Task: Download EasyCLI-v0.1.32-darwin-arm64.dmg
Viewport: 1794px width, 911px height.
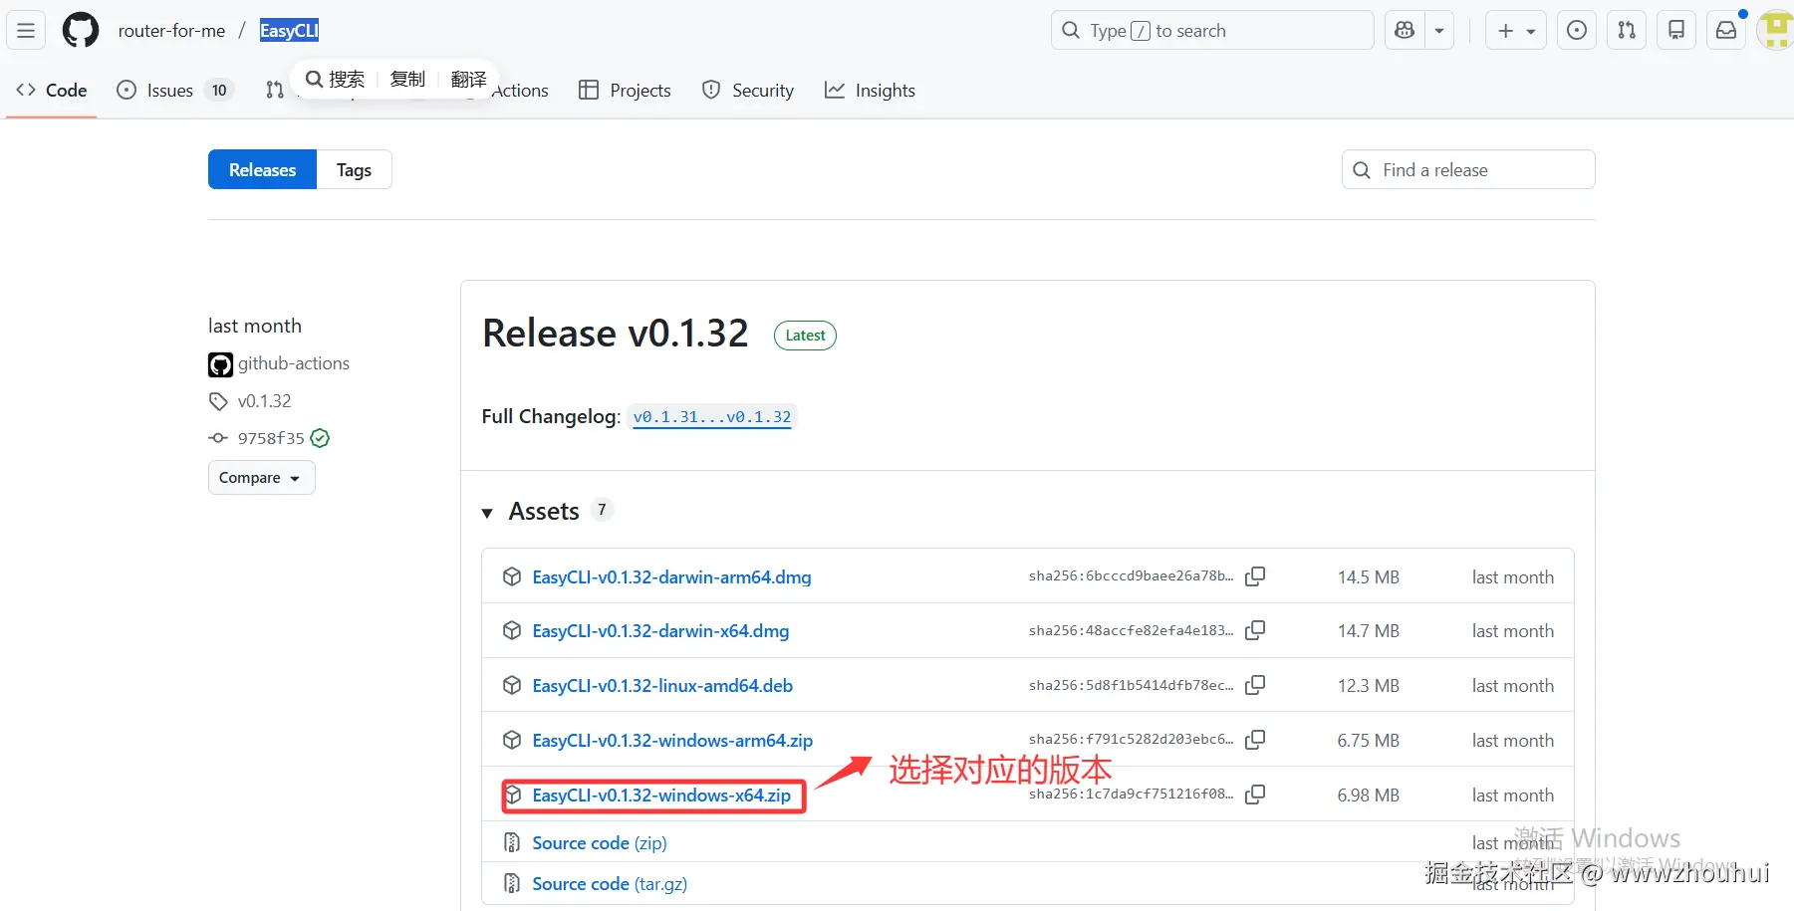Action: [671, 577]
